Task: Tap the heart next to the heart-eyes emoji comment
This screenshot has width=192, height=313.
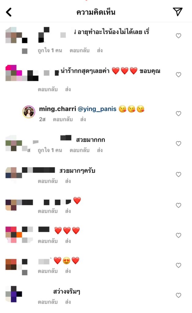Action: click(179, 265)
